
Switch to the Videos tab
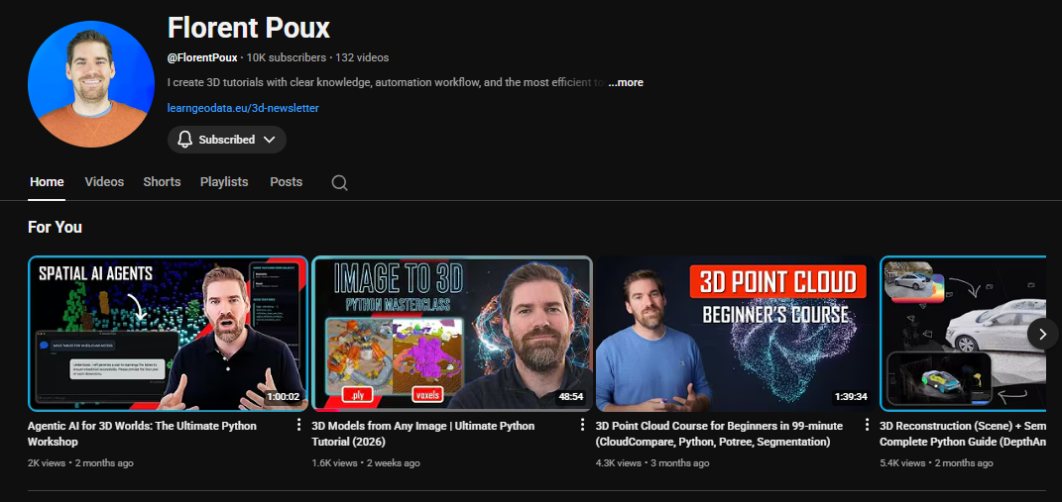pyautogui.click(x=104, y=182)
